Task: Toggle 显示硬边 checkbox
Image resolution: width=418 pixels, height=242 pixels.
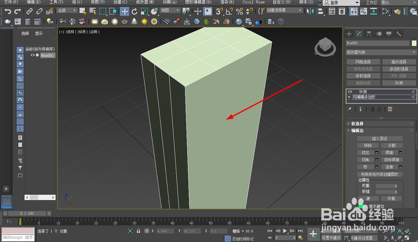Action: (361, 206)
